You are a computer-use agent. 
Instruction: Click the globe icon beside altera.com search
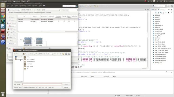[x=77, y=6]
